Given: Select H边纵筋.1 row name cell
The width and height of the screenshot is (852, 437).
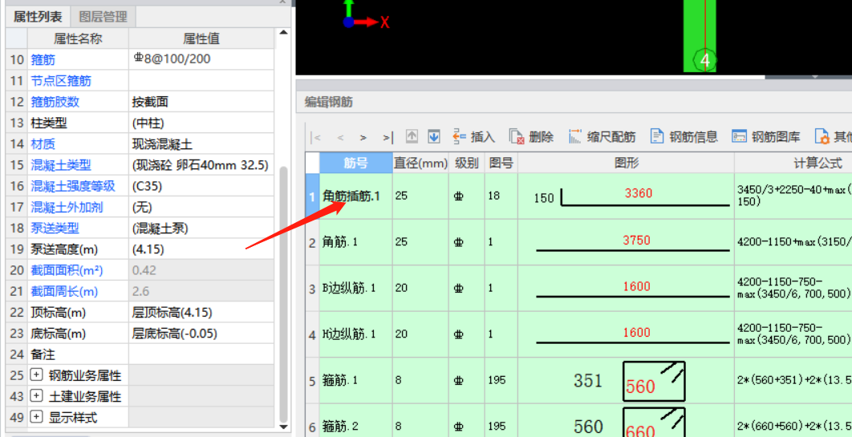Looking at the screenshot, I should [x=356, y=334].
